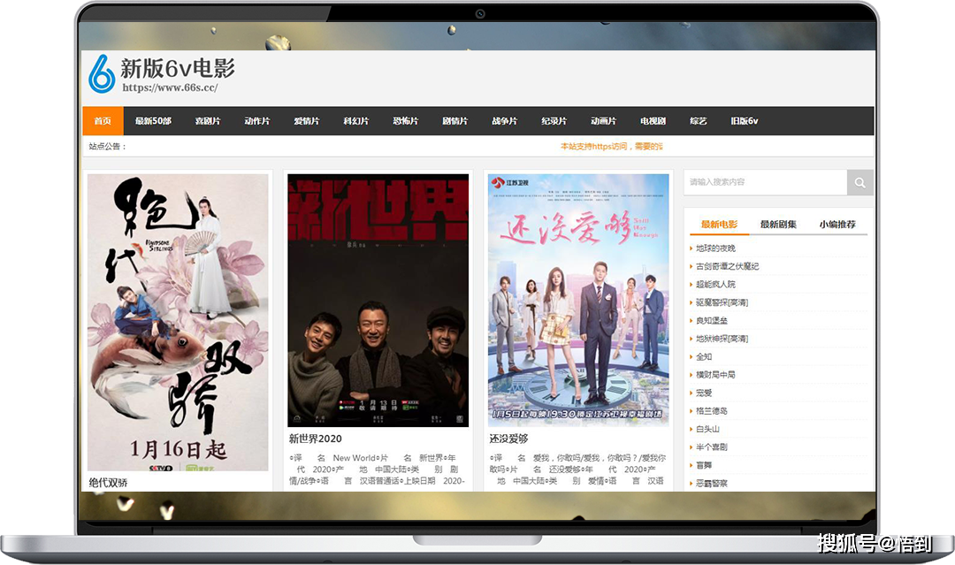Click the 还没爱够 title link

508,439
